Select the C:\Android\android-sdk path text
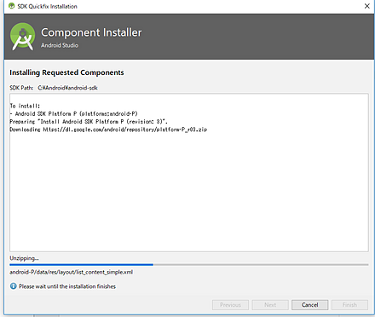The image size is (375, 317). [67, 88]
